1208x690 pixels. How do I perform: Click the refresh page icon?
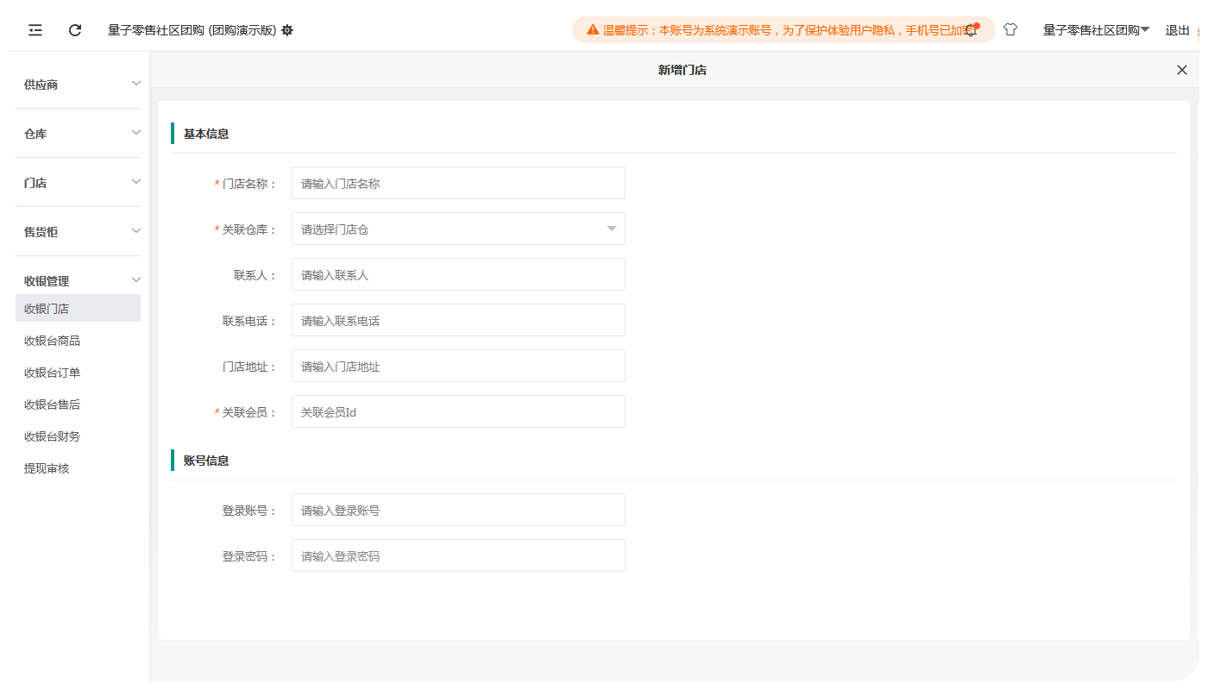coord(75,30)
